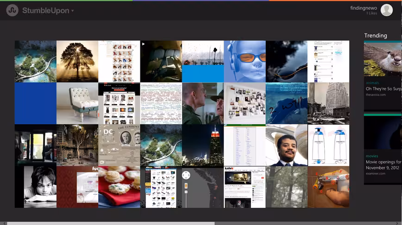Click the map zoom slider handle
The width and height of the screenshot is (402, 225).
click(x=186, y=186)
